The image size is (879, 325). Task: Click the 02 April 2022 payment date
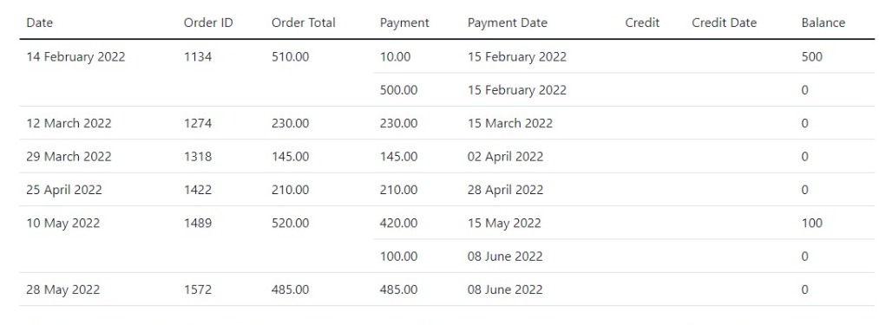click(x=505, y=156)
